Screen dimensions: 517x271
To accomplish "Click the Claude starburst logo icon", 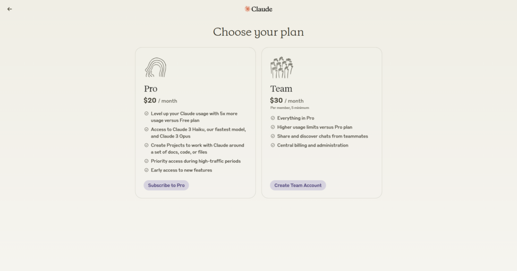I will tap(247, 9).
